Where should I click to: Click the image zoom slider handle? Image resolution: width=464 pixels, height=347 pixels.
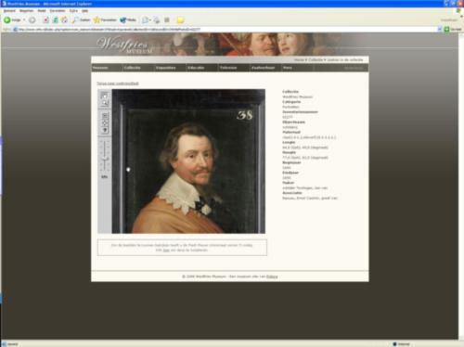[x=105, y=159]
